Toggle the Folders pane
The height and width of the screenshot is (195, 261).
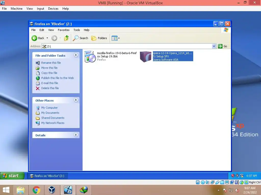click(x=99, y=38)
